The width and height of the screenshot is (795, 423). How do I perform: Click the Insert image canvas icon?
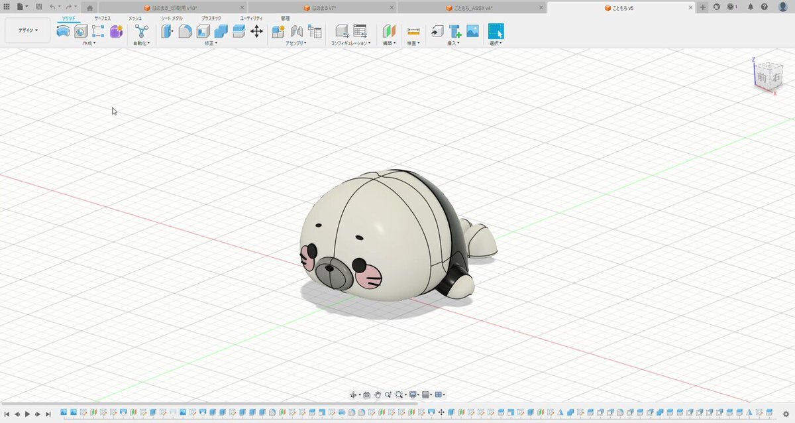(x=473, y=31)
